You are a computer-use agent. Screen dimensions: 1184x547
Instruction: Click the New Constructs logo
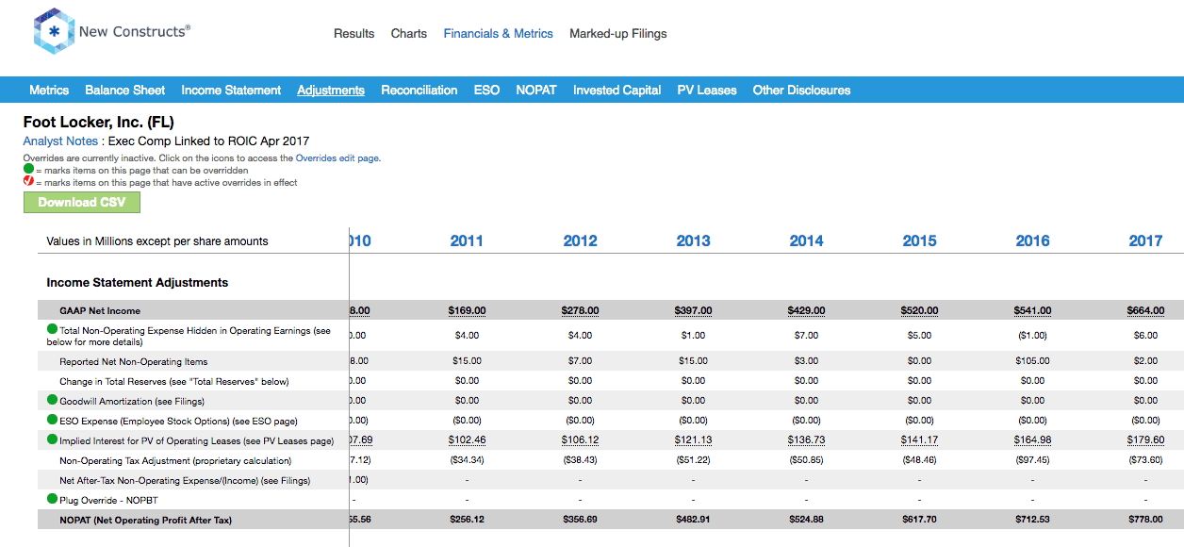(111, 32)
